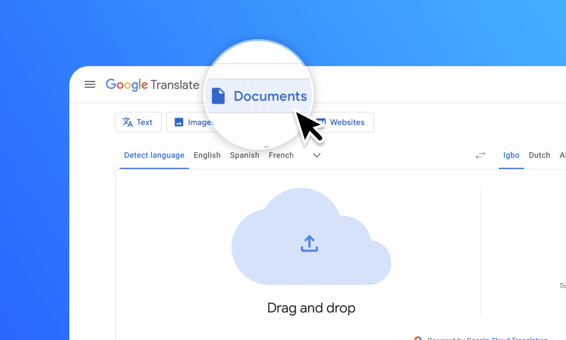Select Dutch as target language

(539, 155)
